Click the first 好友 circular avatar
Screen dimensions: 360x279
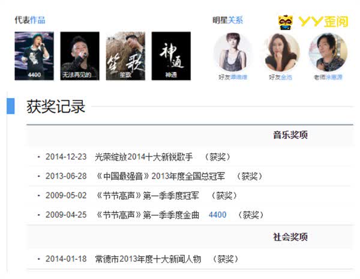pyautogui.click(x=233, y=52)
